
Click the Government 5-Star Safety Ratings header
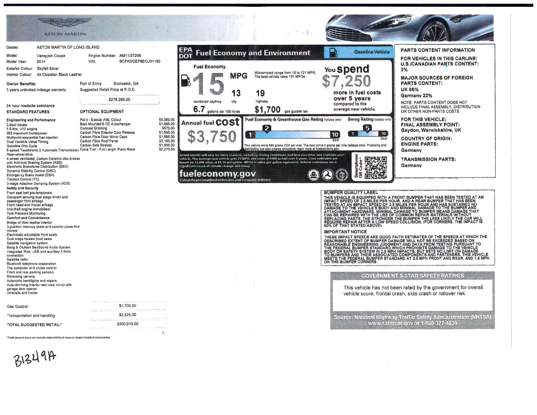pyautogui.click(x=412, y=276)
